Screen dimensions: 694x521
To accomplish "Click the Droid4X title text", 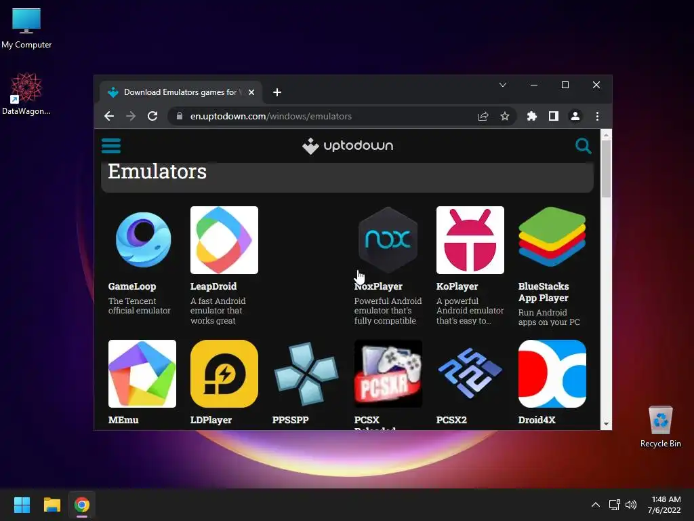I will [x=537, y=419].
